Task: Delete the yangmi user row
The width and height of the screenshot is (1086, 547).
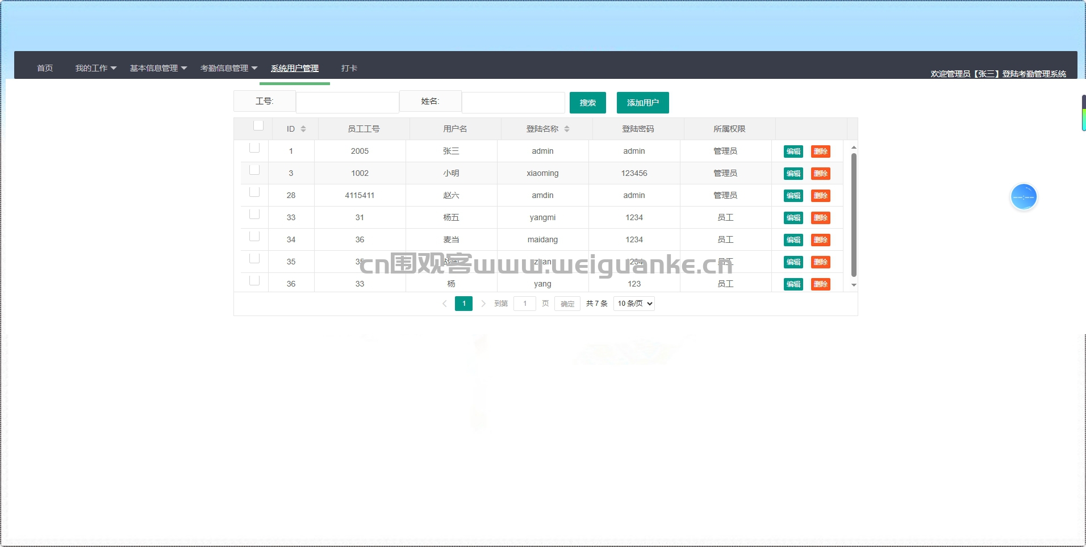Action: coord(821,218)
